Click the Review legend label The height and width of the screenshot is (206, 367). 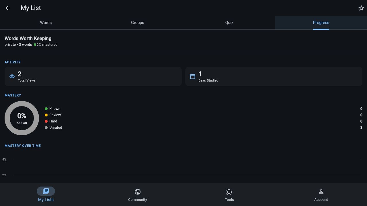(55, 115)
